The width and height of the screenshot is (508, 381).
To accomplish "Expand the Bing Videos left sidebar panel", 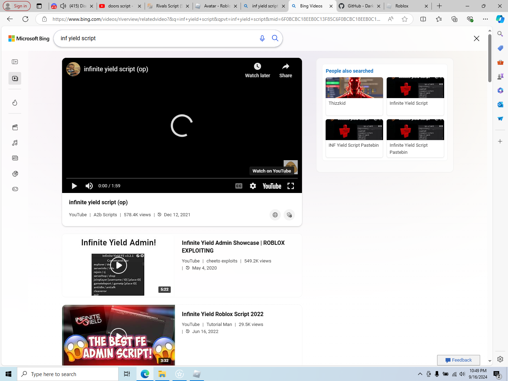I will 15,62.
